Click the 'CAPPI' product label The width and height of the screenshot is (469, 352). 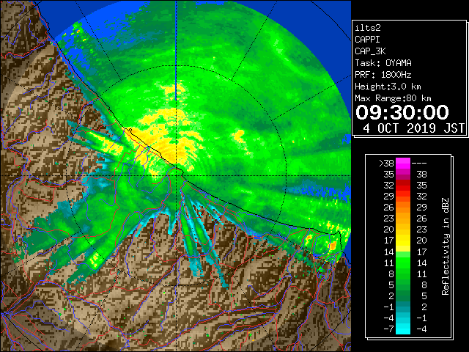367,40
